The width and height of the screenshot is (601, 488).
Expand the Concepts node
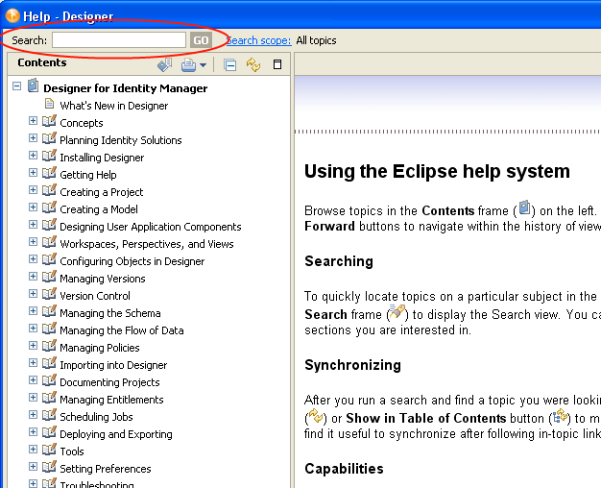click(x=33, y=120)
